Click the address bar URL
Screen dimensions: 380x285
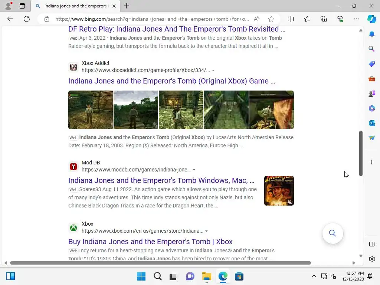tap(152, 19)
